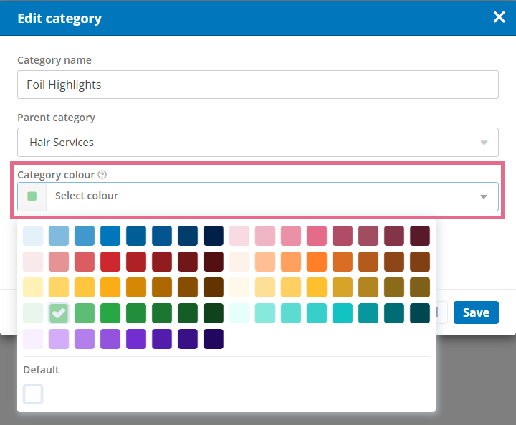The height and width of the screenshot is (425, 516).
Task: Choose the Default white colour swatch
Action: click(33, 394)
